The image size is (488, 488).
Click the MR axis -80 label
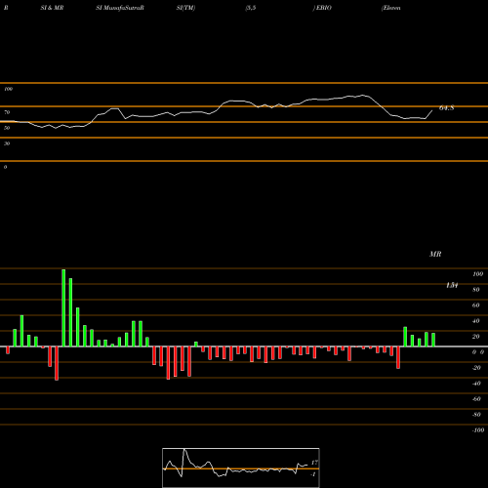point(476,415)
